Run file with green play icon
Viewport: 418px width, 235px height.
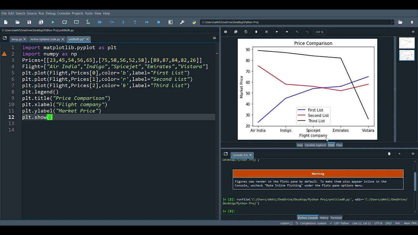click(53, 22)
